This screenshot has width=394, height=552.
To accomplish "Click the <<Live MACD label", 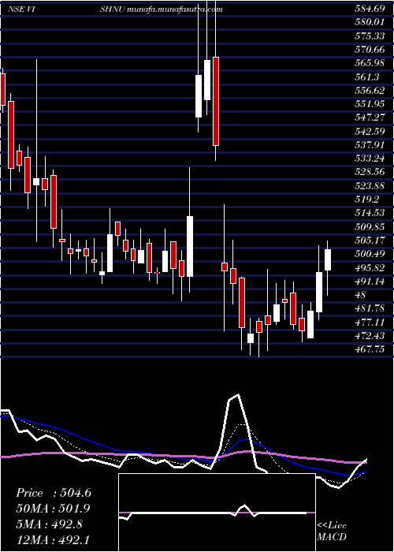I will coord(332,531).
